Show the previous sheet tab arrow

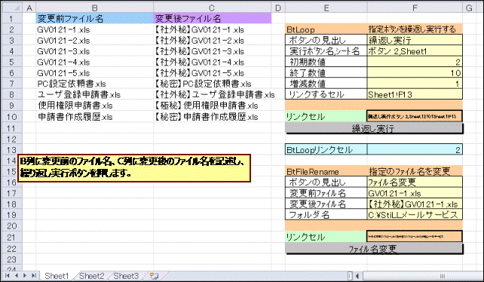[x=17, y=275]
